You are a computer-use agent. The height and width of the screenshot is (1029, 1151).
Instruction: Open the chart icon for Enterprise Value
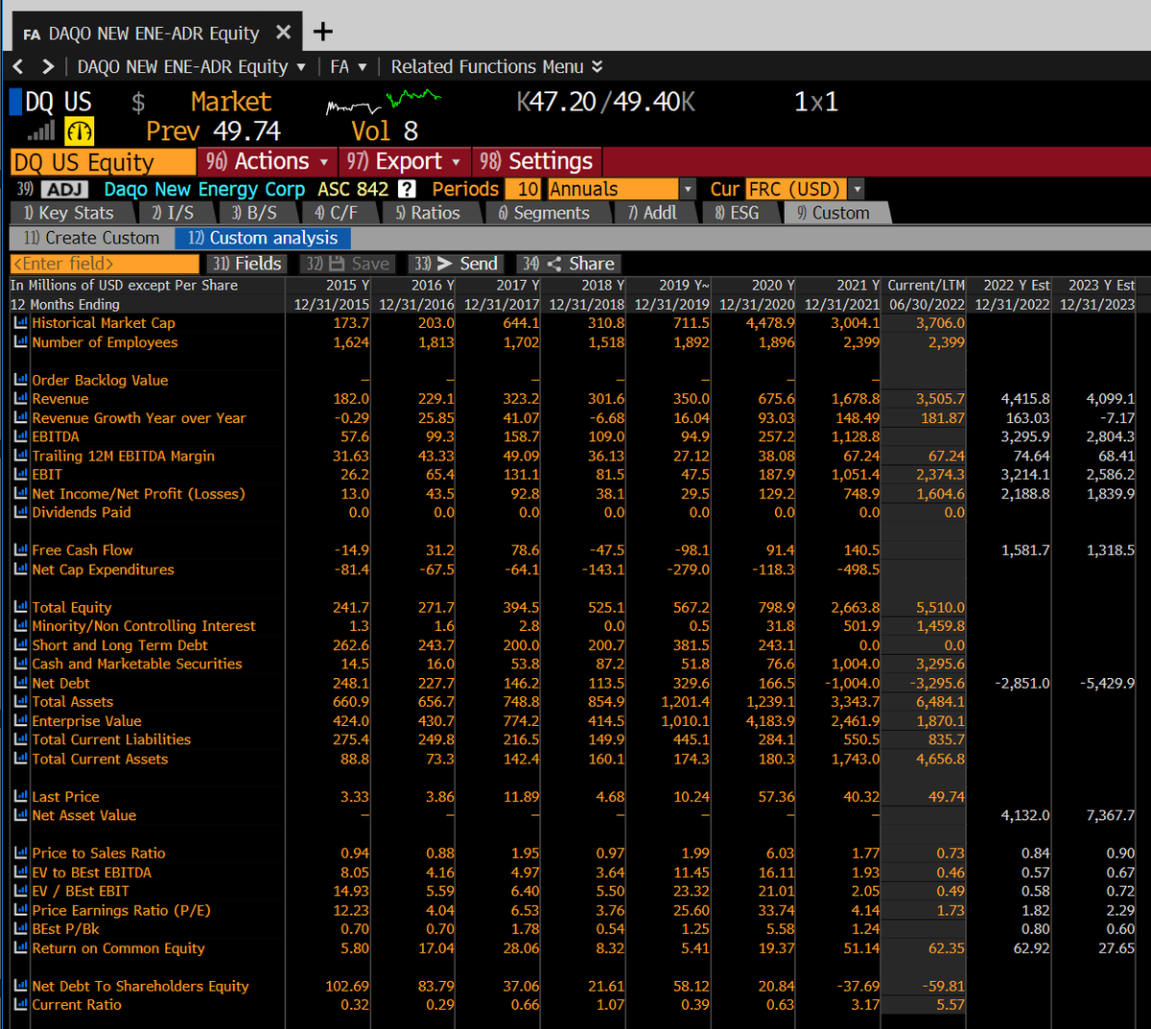point(20,721)
